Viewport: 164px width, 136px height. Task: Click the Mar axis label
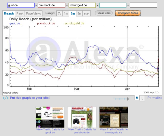77,89
